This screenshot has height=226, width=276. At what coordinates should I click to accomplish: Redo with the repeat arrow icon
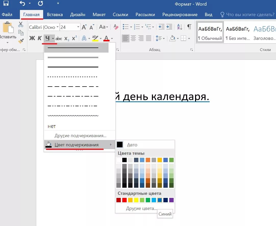[41, 3]
